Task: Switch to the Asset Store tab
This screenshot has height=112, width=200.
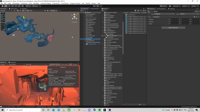Action: pyautogui.click(x=13, y=9)
